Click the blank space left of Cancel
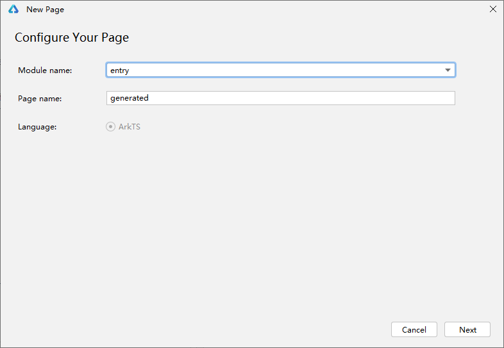 (x=256, y=329)
